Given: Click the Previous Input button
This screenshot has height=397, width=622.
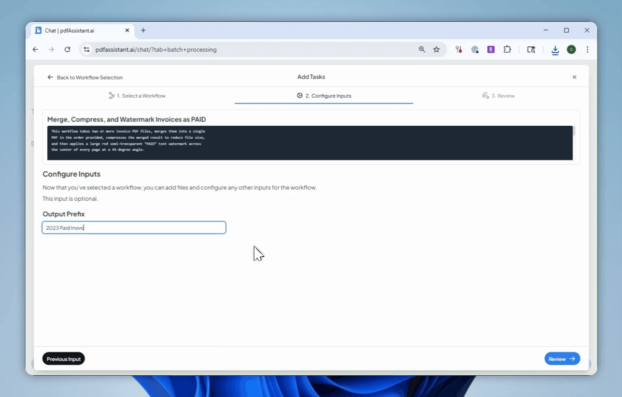Looking at the screenshot, I should [64, 359].
